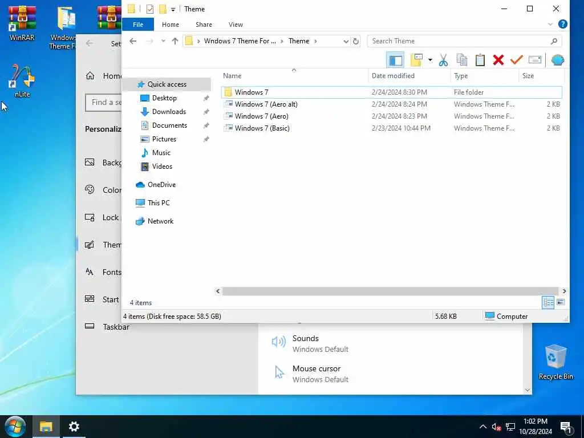
Task: Switch to the View ribbon tab
Action: coord(236,25)
